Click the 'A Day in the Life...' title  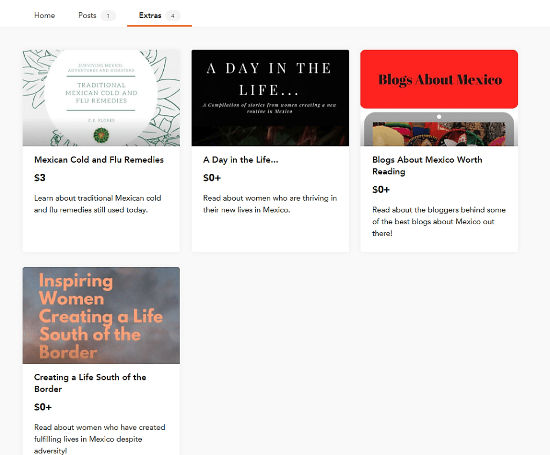click(x=241, y=160)
